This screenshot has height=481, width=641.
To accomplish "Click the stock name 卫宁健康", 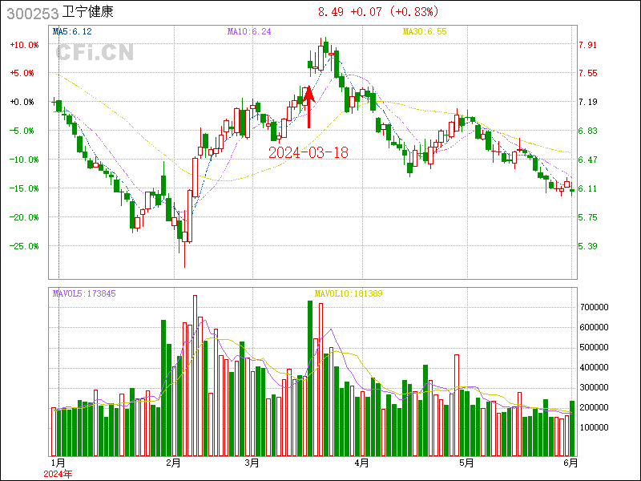I will click(x=90, y=13).
